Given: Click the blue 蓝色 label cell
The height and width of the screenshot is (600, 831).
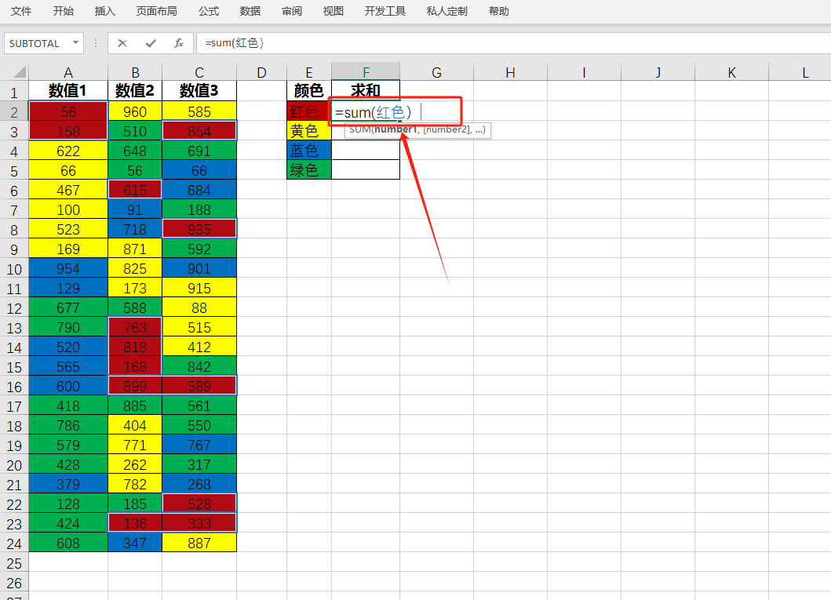Looking at the screenshot, I should coord(309,151).
